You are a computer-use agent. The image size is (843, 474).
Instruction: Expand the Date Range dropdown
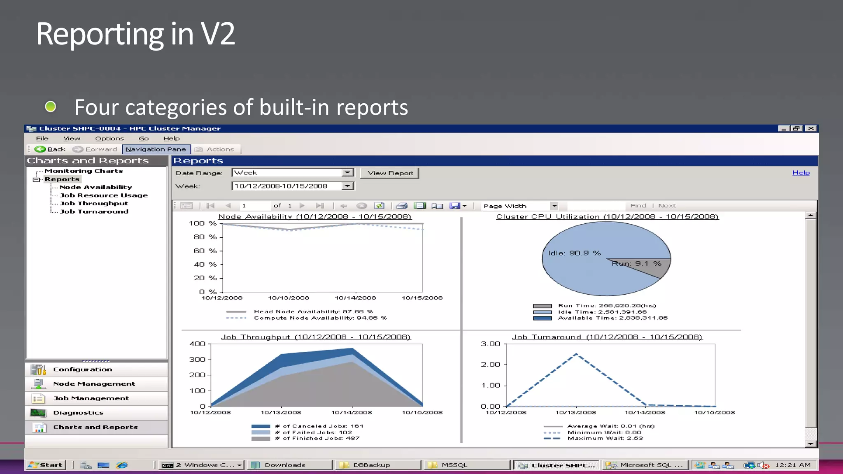point(347,172)
